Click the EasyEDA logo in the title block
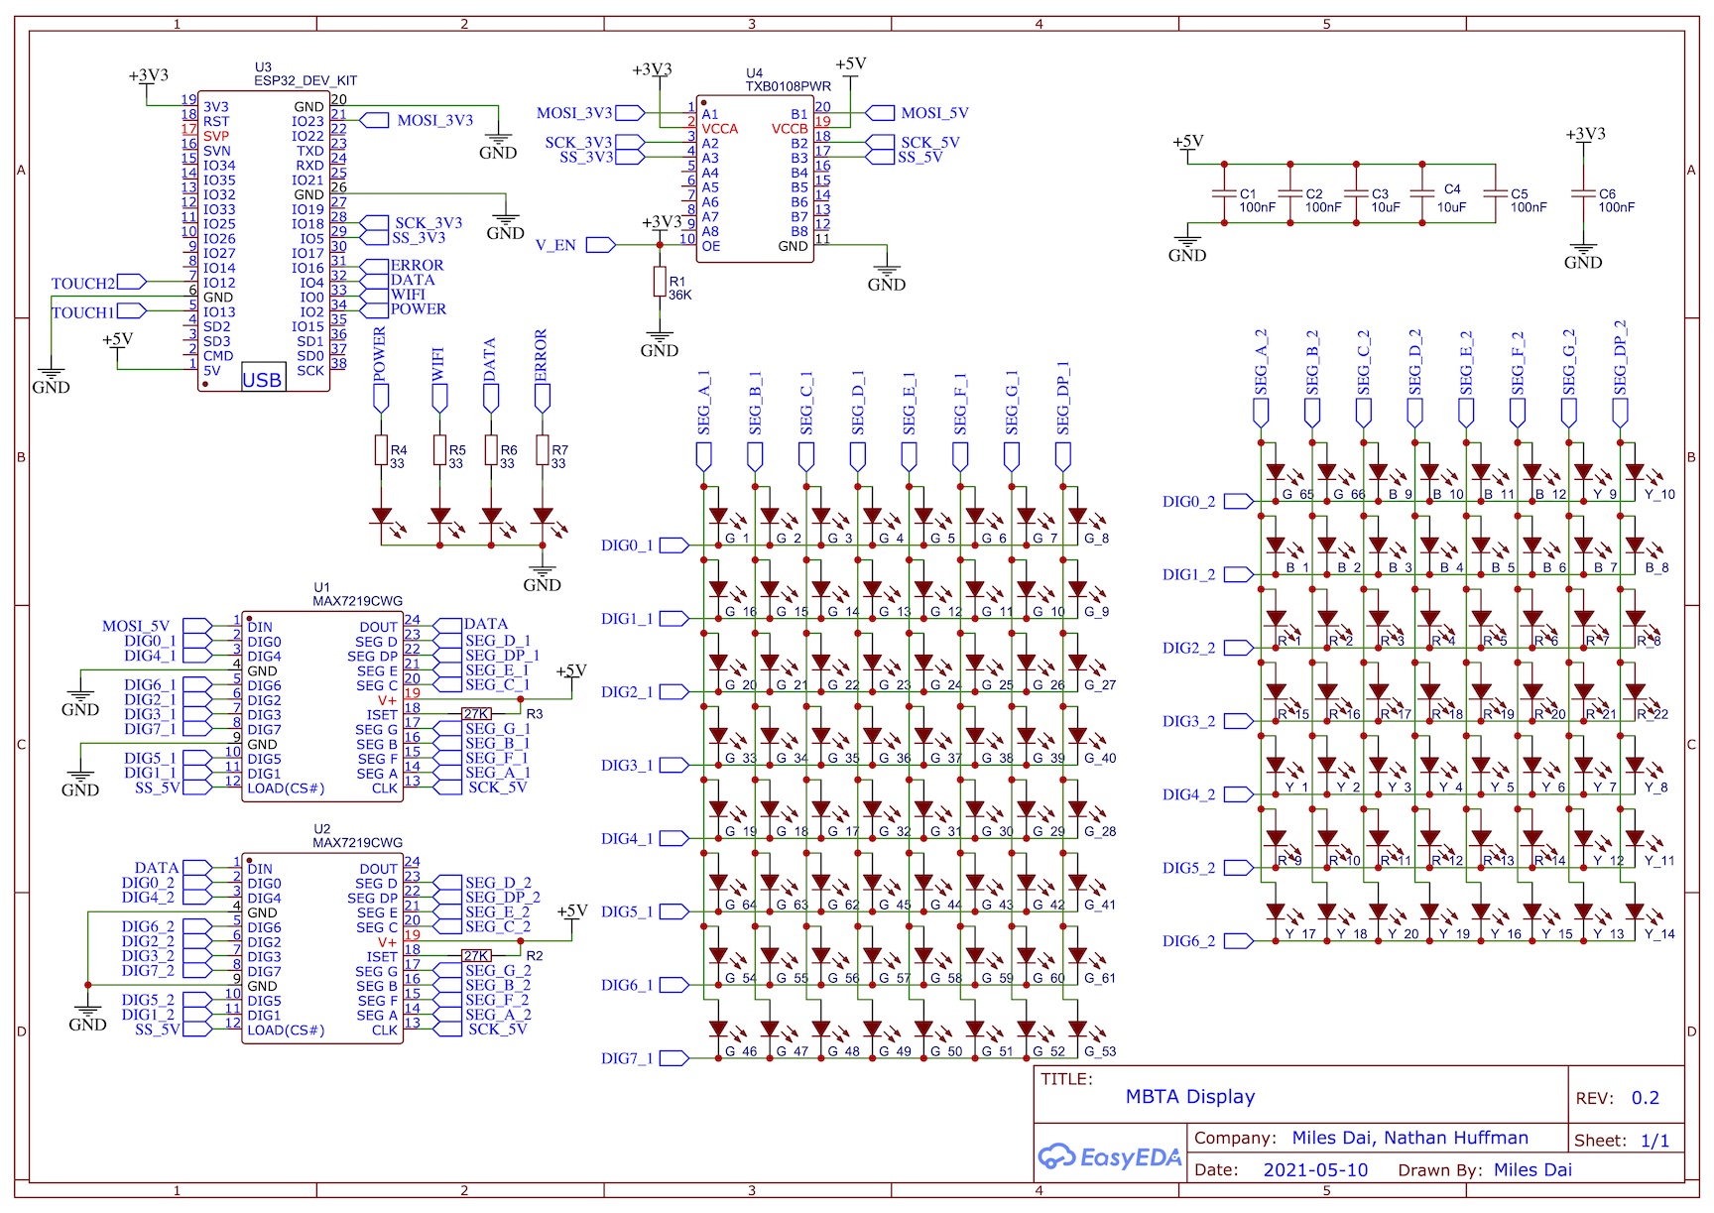1714x1213 pixels. pos(1110,1156)
